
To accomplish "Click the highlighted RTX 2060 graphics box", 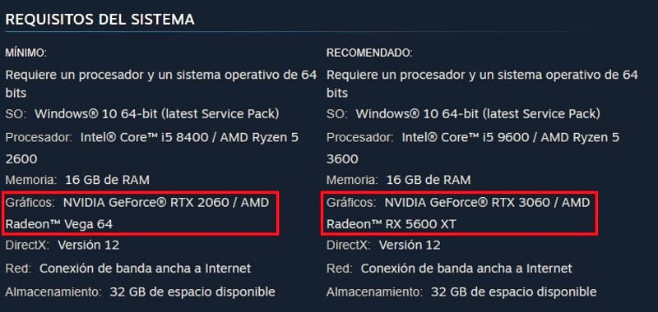I will [x=141, y=213].
